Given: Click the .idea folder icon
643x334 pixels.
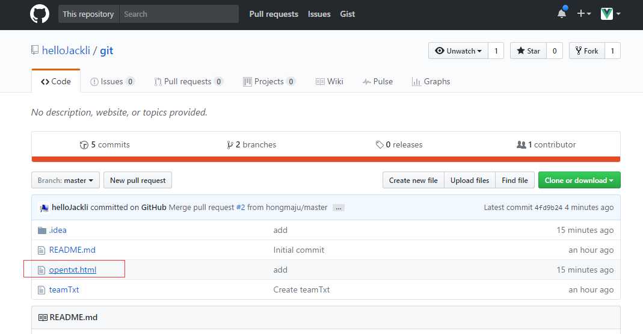Looking at the screenshot, I should (x=42, y=230).
